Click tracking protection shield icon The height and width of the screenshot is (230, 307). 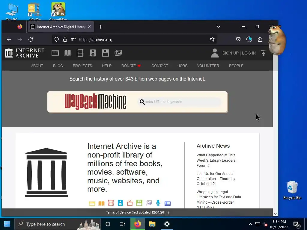pyautogui.click(x=57, y=40)
